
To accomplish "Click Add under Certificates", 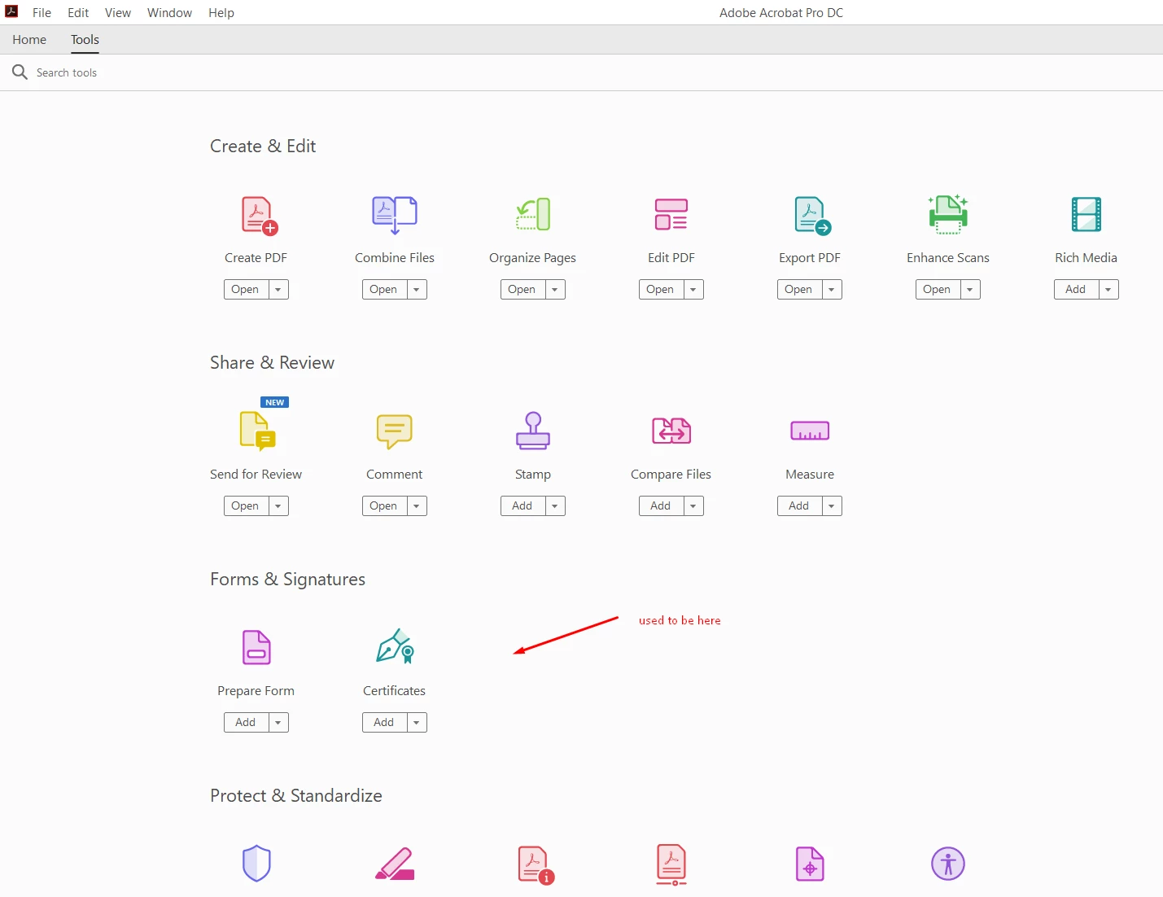I will 384,722.
